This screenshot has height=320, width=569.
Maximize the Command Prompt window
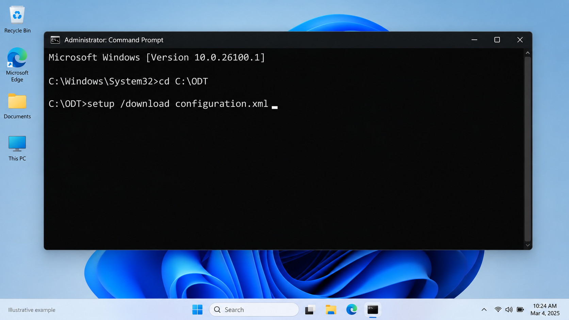point(497,40)
